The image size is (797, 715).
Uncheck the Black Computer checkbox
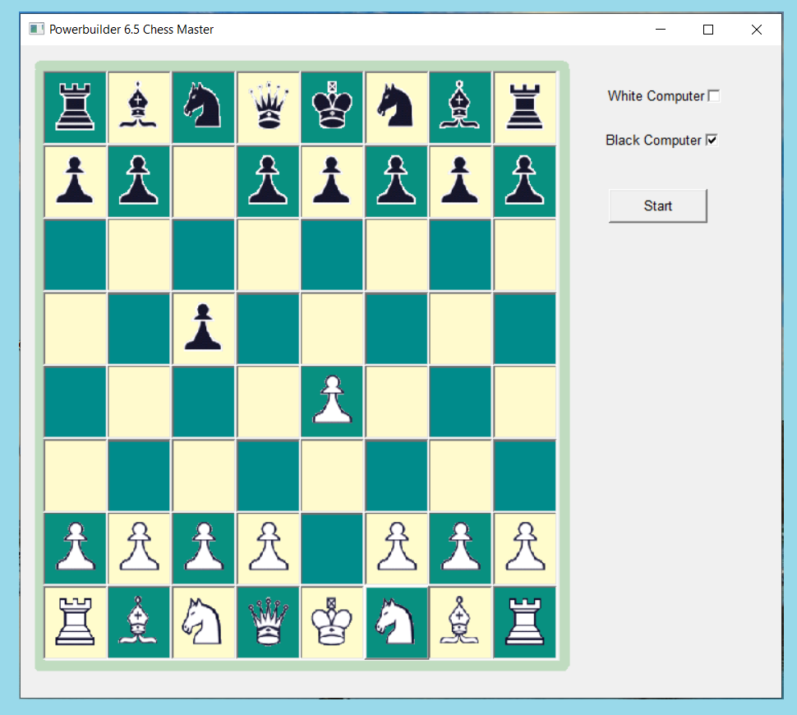(712, 140)
